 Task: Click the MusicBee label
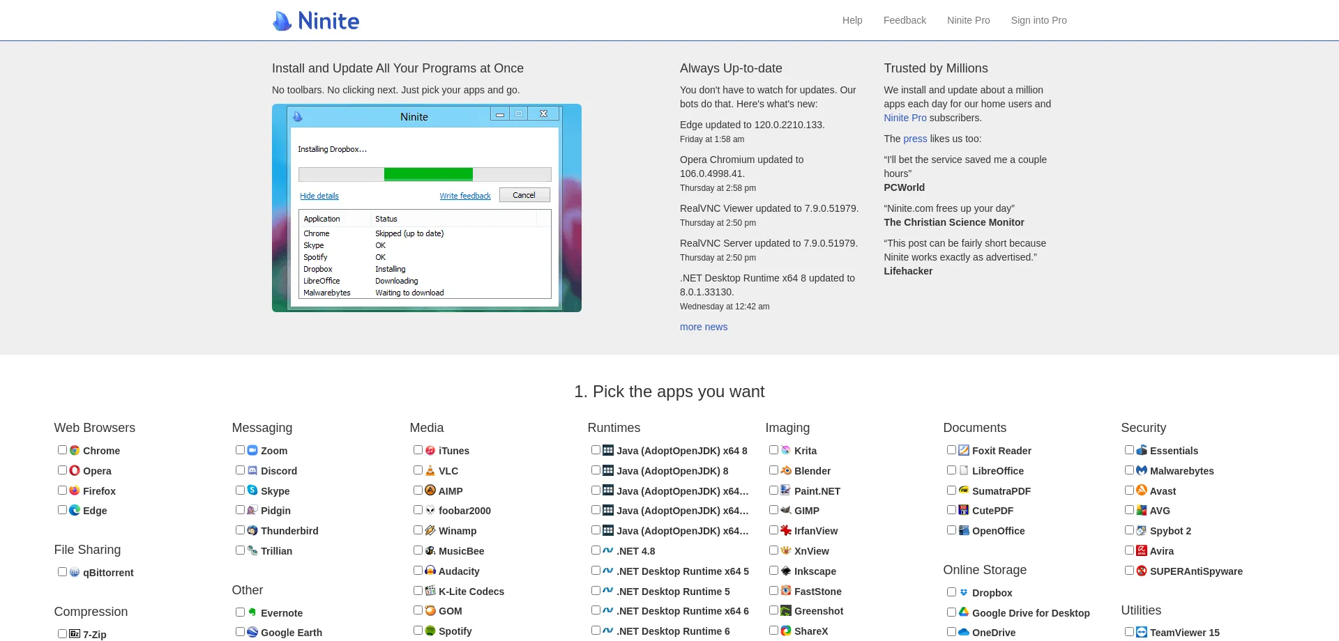pyautogui.click(x=461, y=551)
